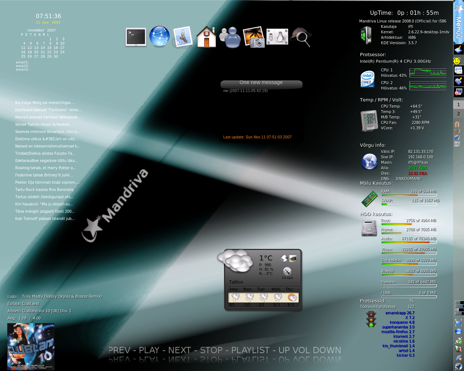
Task: Click the Mandriva Menüü button
Action: pyautogui.click(x=459, y=22)
